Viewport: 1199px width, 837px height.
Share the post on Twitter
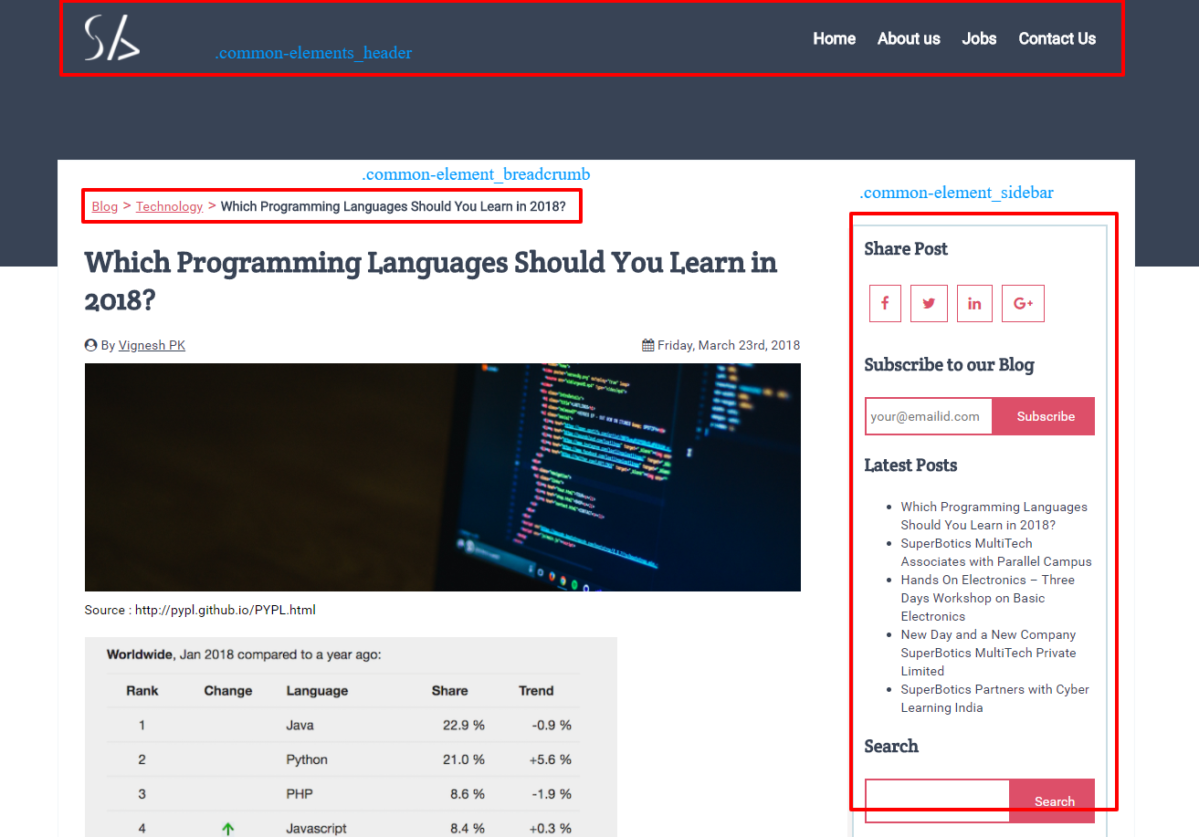[x=929, y=303]
